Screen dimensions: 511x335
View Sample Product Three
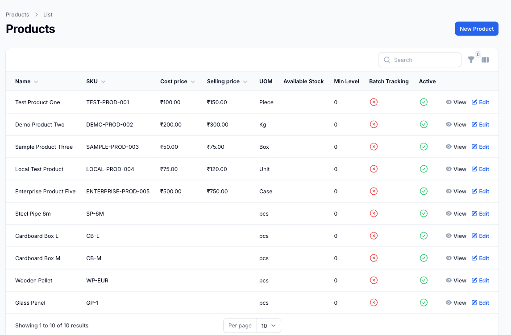tap(456, 147)
